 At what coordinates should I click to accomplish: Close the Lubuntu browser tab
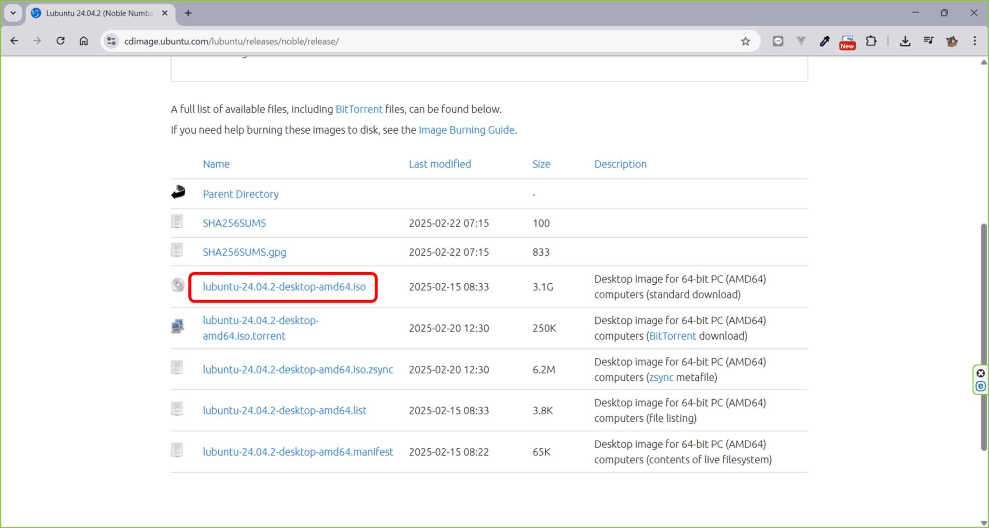coord(165,13)
